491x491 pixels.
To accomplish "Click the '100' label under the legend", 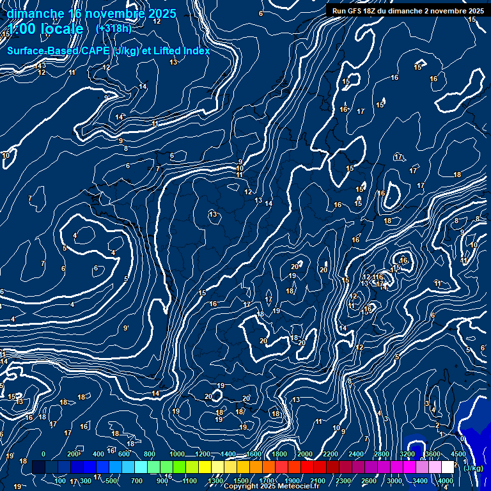I will (x=60, y=481).
